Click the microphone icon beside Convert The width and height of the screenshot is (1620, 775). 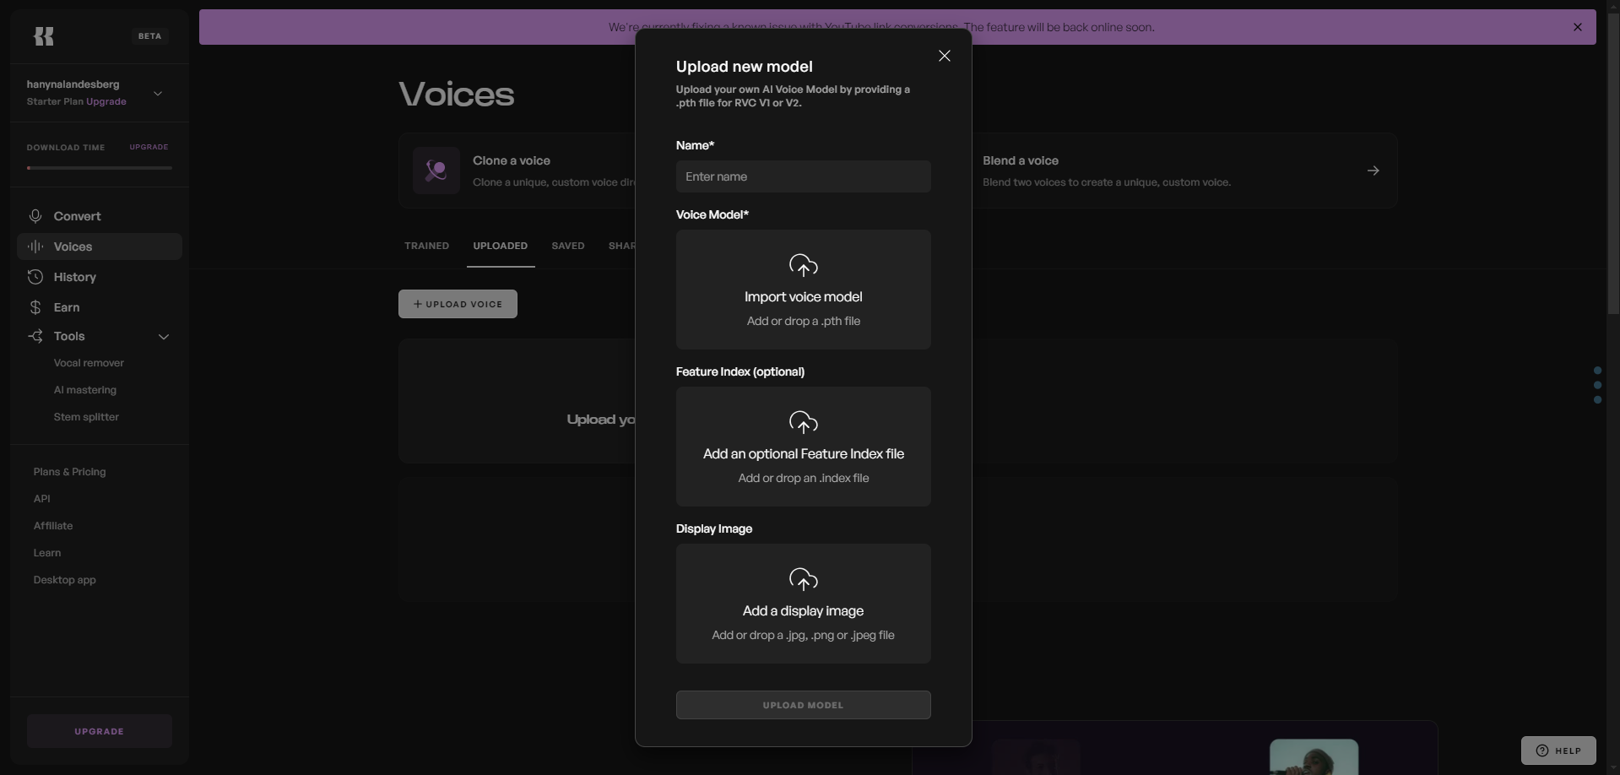pyautogui.click(x=35, y=216)
